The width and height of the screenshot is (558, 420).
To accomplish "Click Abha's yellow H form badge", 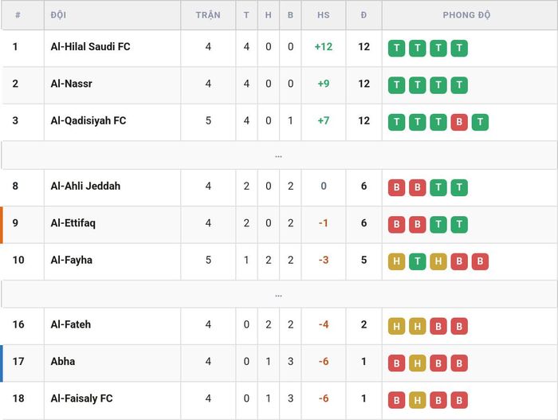I will click(x=418, y=363).
